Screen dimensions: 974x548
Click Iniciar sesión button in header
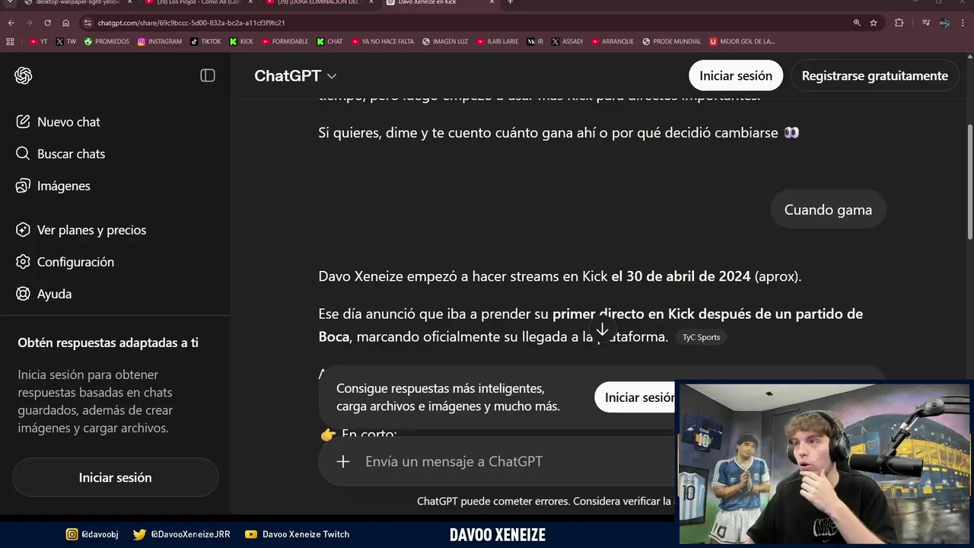point(736,75)
